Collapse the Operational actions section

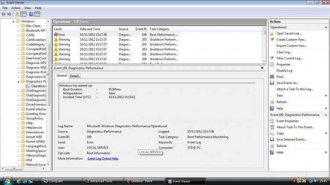pyautogui.click(x=326, y=27)
